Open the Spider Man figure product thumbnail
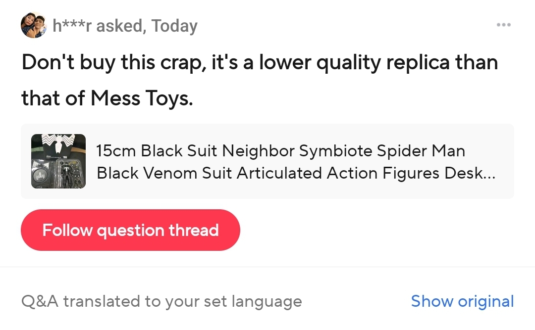The width and height of the screenshot is (535, 330). pos(58,161)
